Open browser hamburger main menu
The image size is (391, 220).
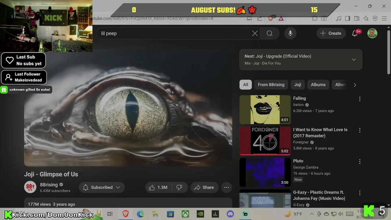(x=384, y=18)
